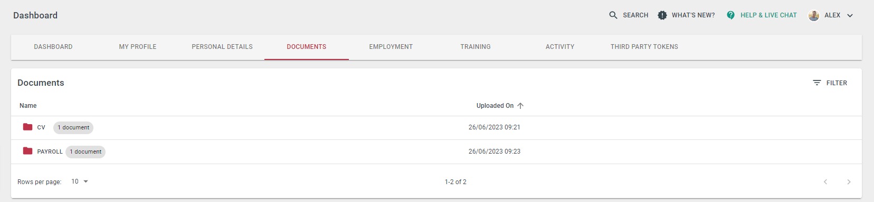This screenshot has height=202, width=874.
Task: Click the Name column header
Action: point(28,106)
